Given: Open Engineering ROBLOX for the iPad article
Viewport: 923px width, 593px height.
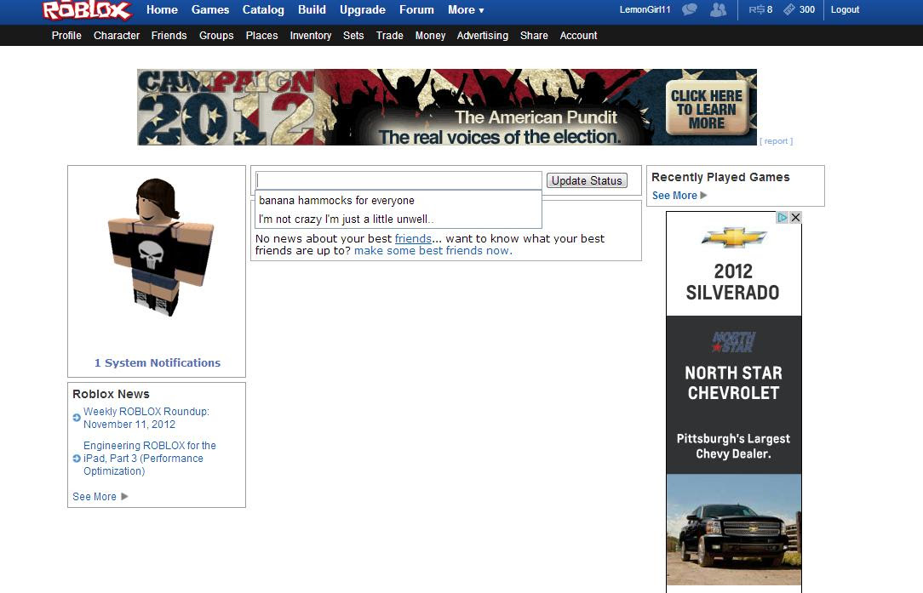Looking at the screenshot, I should coord(150,459).
